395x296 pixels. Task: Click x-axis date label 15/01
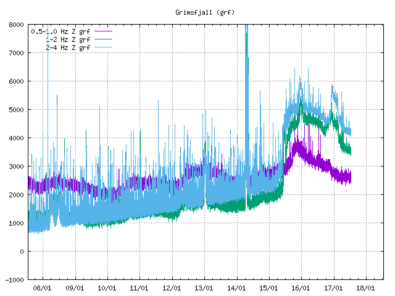coord(269,288)
